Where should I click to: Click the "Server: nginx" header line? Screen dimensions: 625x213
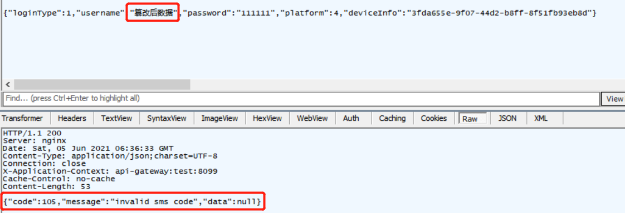click(x=35, y=140)
